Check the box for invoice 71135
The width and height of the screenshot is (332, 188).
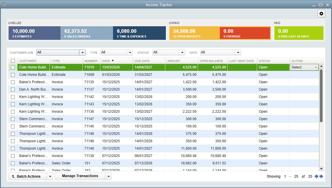(13, 82)
